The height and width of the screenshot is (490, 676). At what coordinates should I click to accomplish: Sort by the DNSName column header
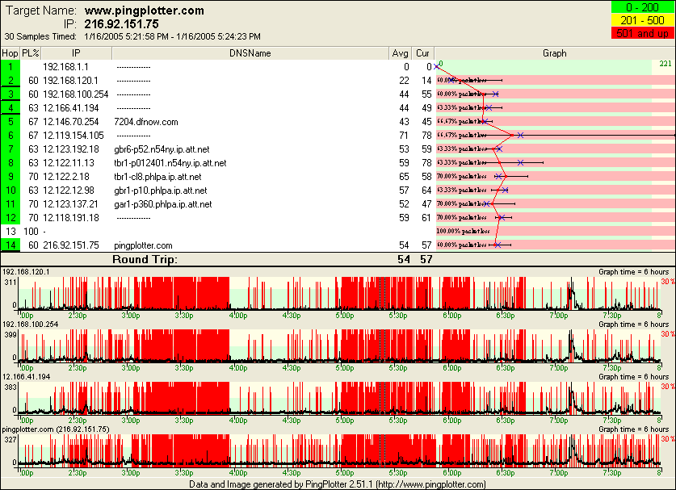[250, 53]
